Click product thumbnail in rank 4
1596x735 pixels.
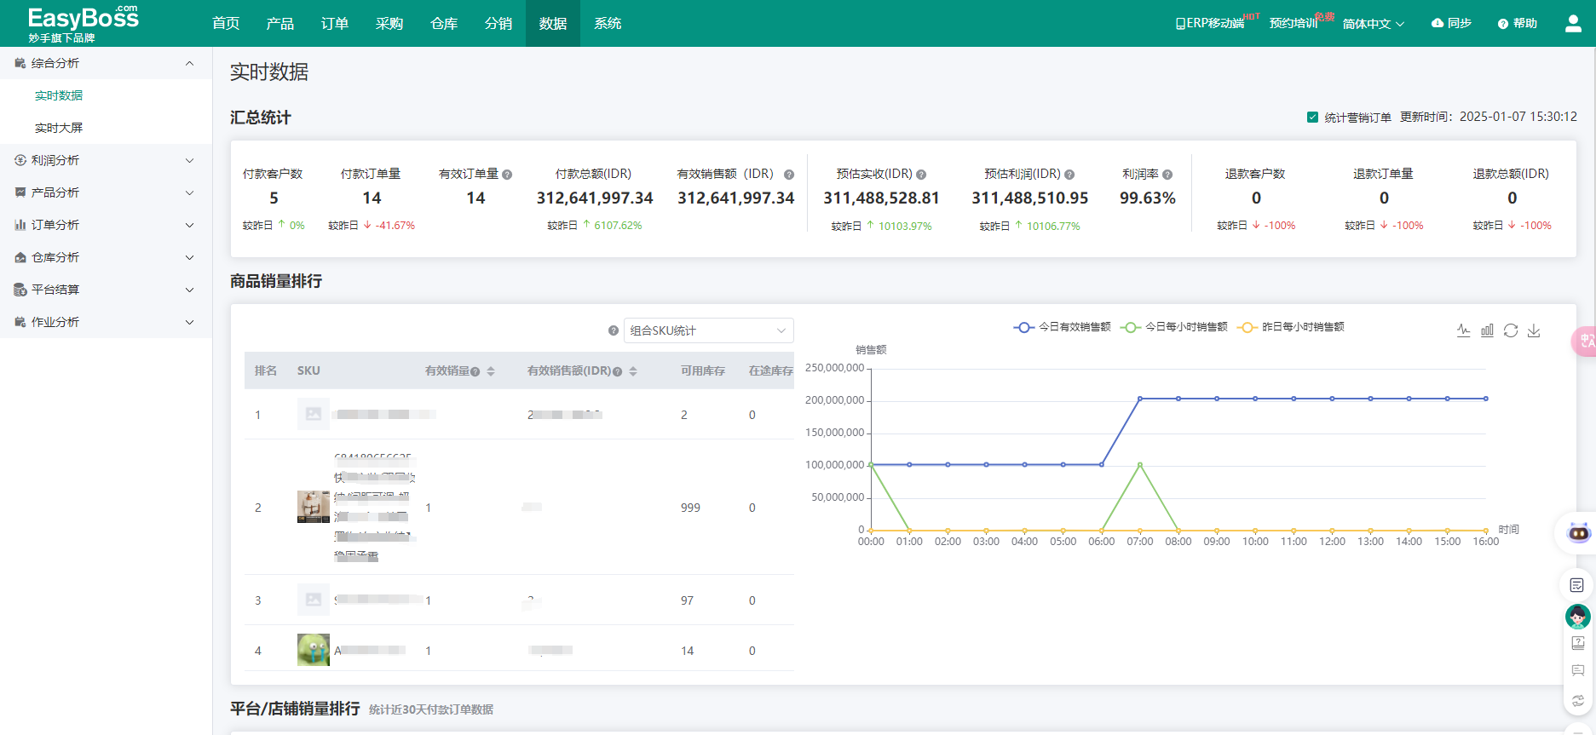pos(314,650)
